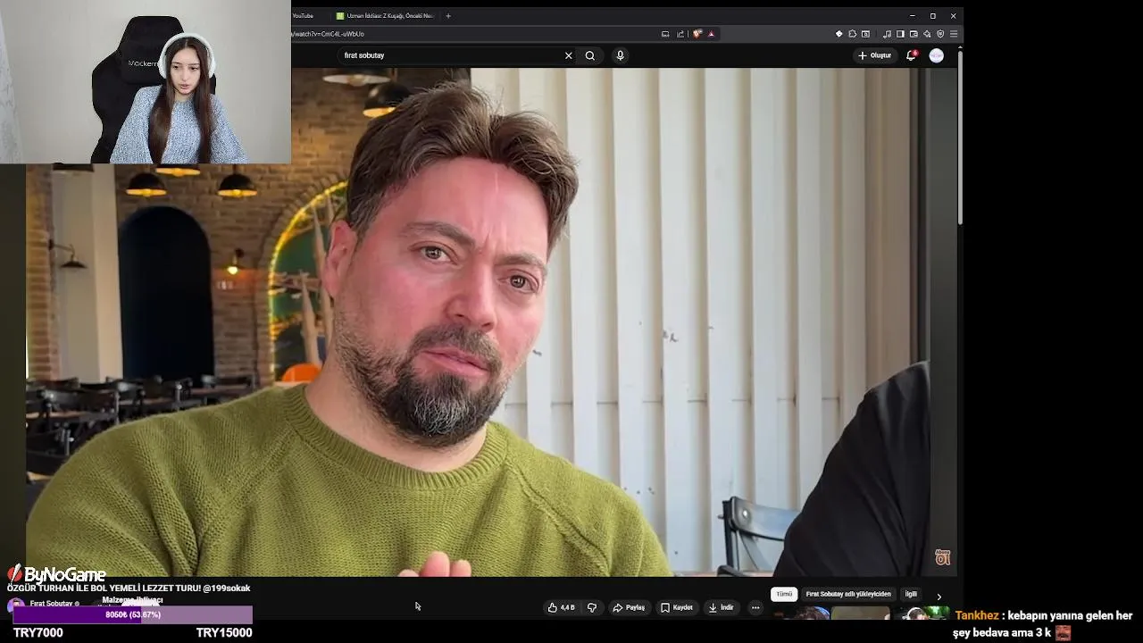1143x643 pixels.
Task: Like the video with thumbs-up 4,4 B
Action: click(x=561, y=607)
